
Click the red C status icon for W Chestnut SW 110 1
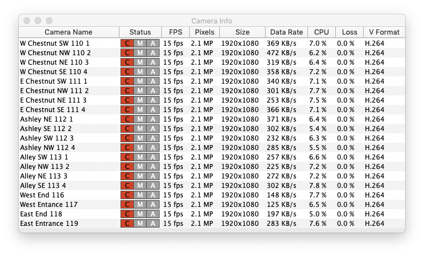127,44
